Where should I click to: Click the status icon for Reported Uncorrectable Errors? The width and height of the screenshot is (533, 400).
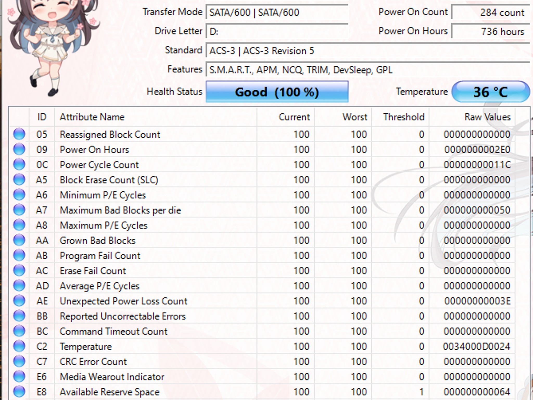click(x=19, y=316)
